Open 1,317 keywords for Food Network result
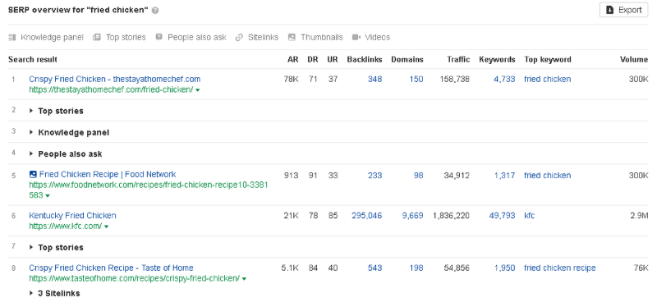The image size is (657, 302). (x=504, y=176)
